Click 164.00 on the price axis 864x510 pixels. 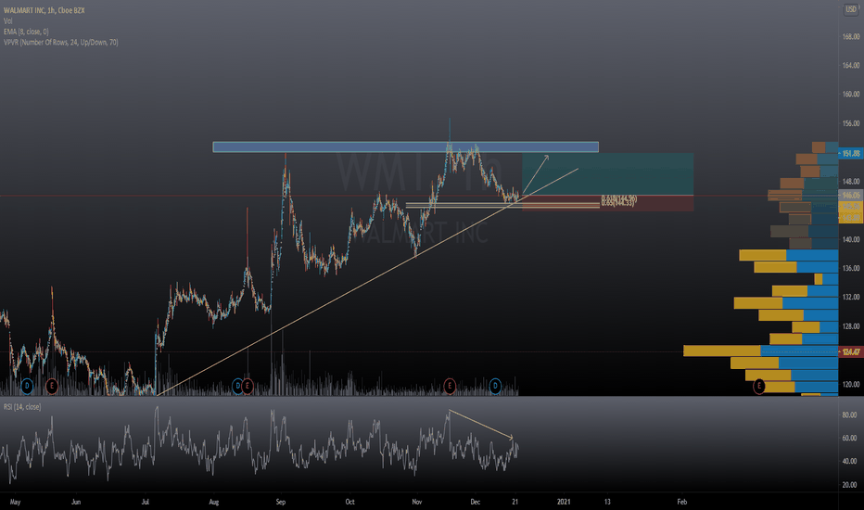pyautogui.click(x=851, y=65)
